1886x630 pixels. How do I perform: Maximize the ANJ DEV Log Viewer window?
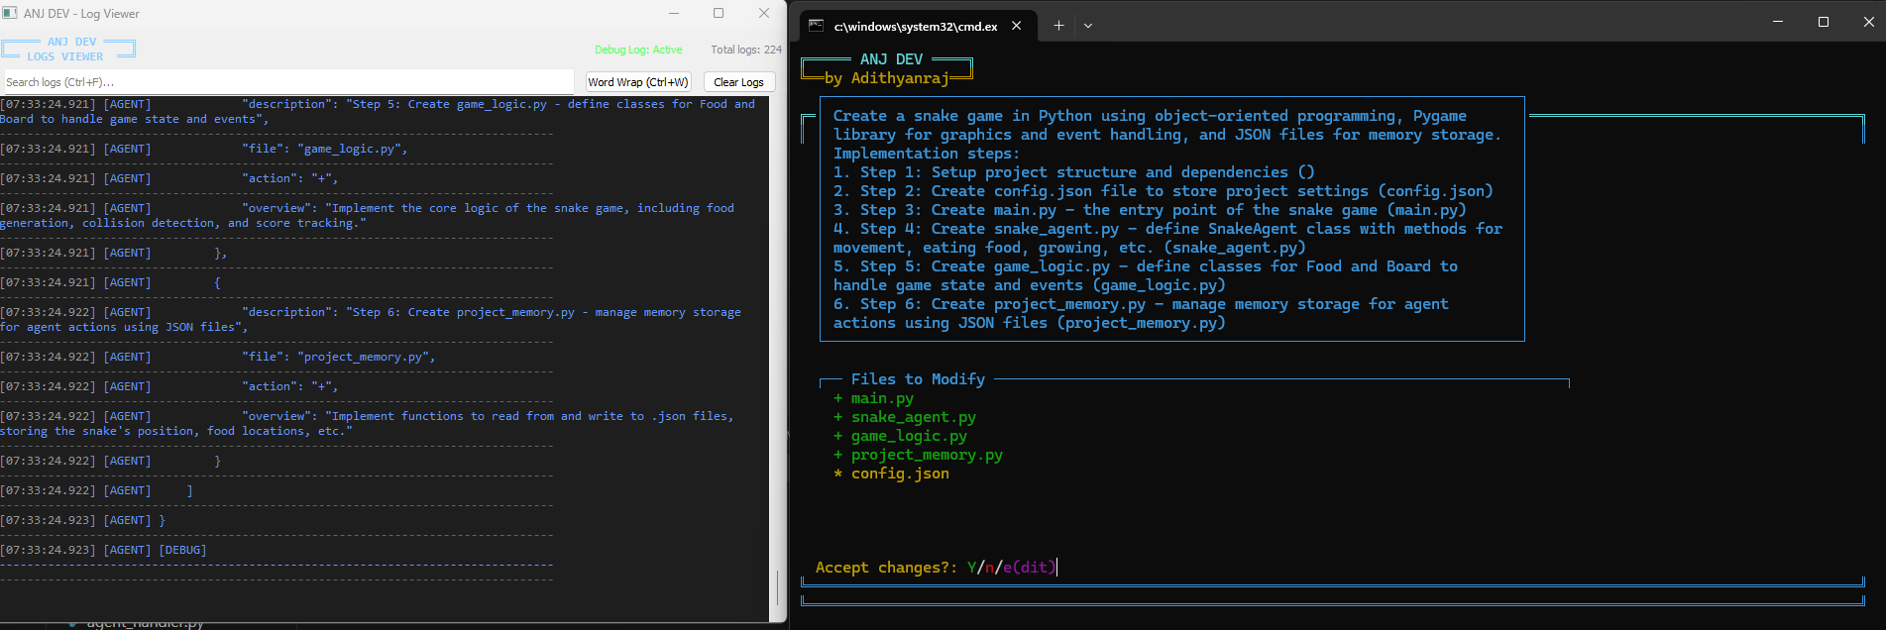pyautogui.click(x=719, y=14)
